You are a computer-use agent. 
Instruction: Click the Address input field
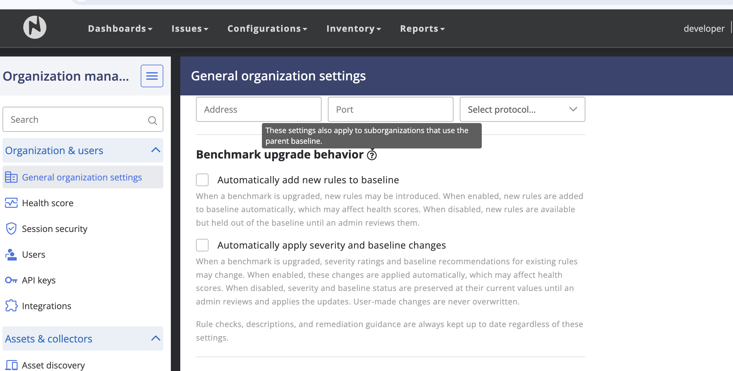pyautogui.click(x=258, y=110)
